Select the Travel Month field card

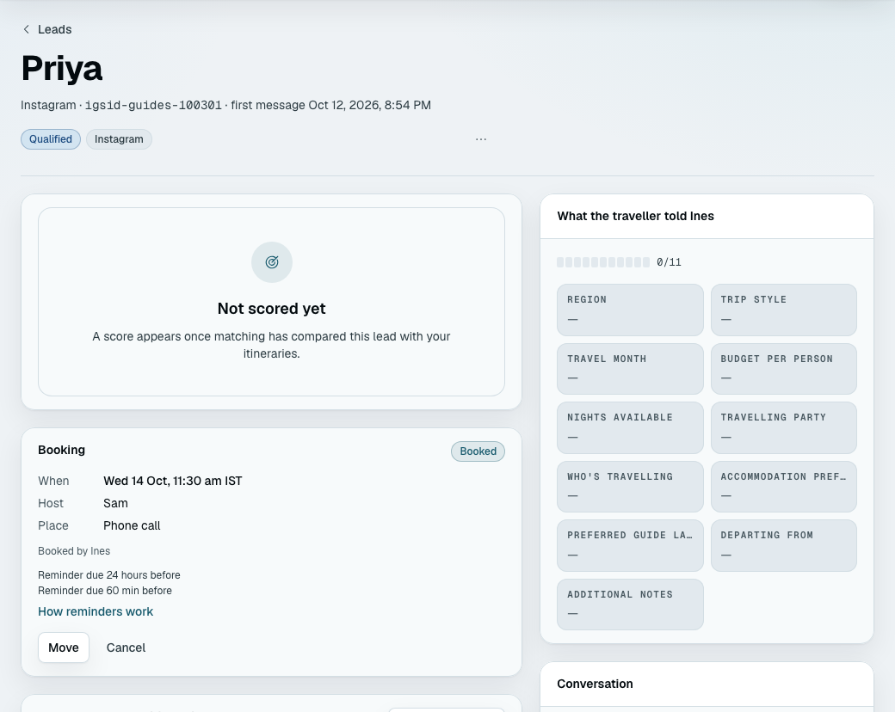coord(630,369)
